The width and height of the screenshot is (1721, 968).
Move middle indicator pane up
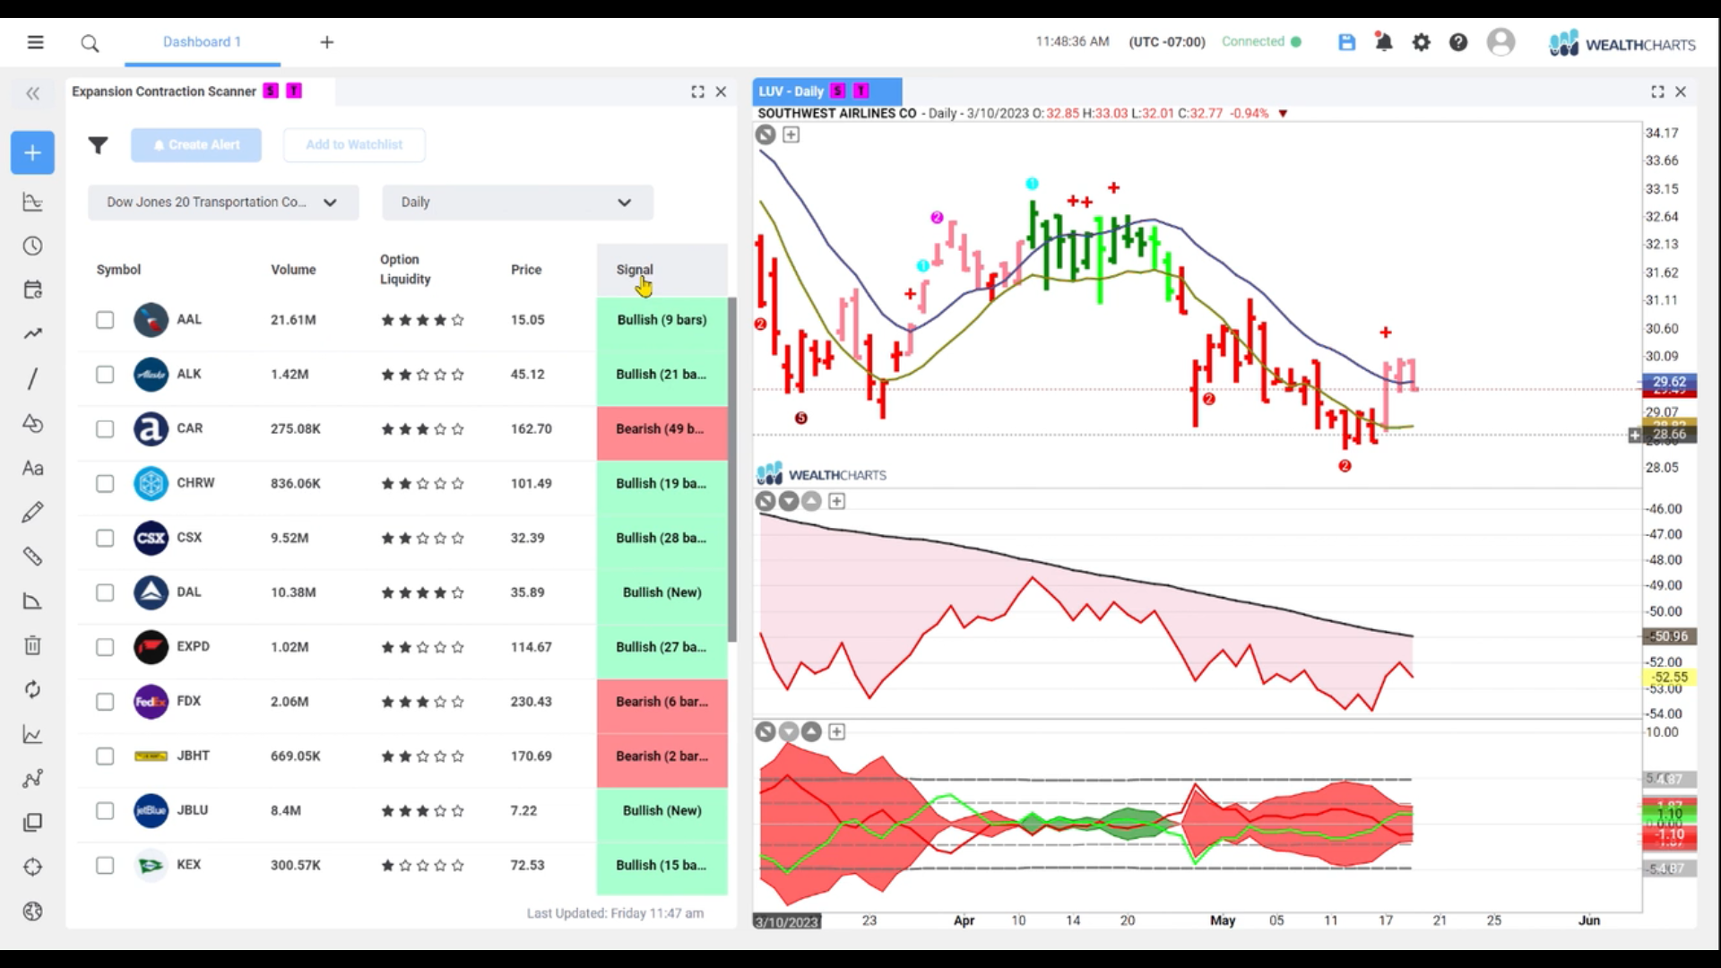(811, 501)
